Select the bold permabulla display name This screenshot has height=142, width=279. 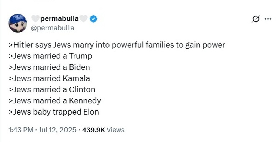coord(59,19)
